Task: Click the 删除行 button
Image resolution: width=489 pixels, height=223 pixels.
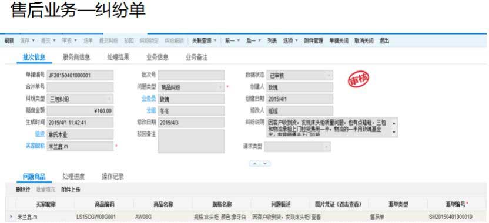Action: tap(23, 190)
